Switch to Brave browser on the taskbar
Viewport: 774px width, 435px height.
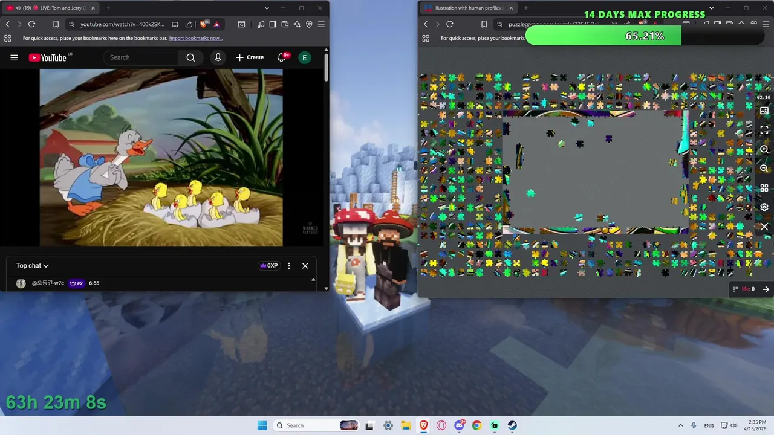[423, 425]
